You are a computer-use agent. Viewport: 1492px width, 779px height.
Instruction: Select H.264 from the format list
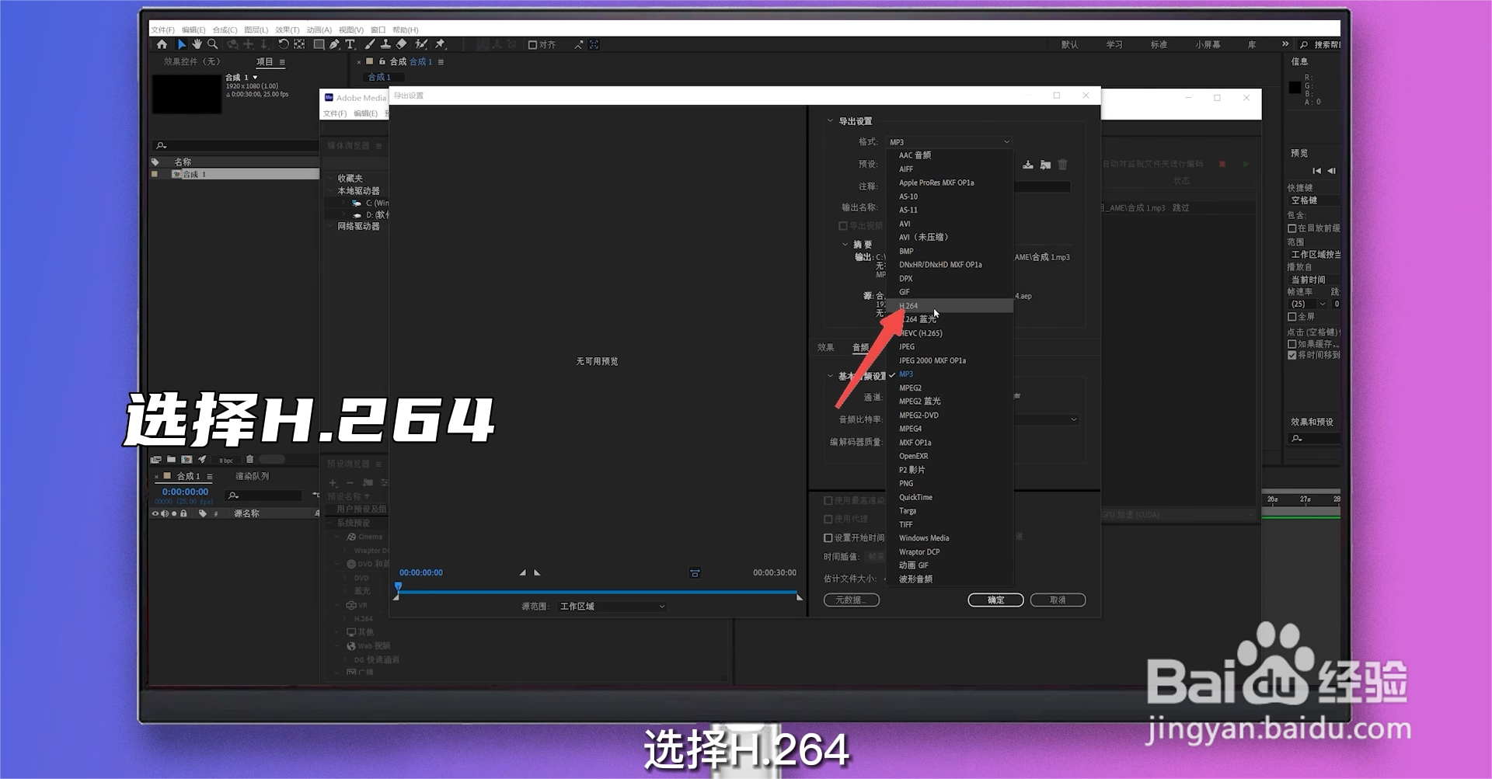950,306
